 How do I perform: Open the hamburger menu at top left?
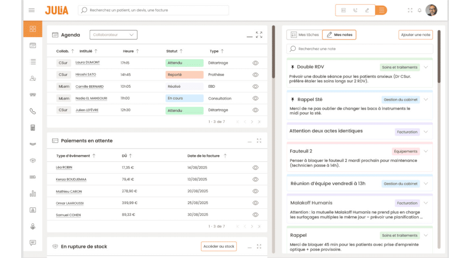tap(31, 10)
